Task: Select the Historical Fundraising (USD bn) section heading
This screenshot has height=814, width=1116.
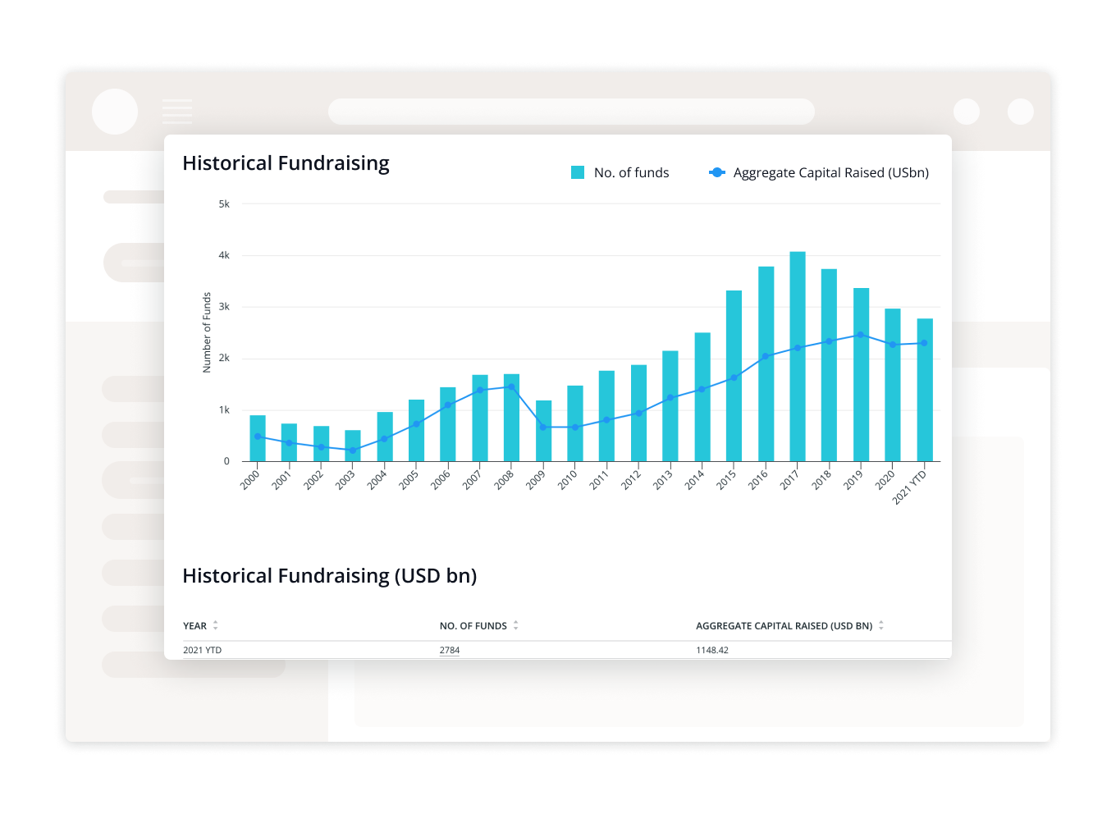Action: [x=330, y=576]
